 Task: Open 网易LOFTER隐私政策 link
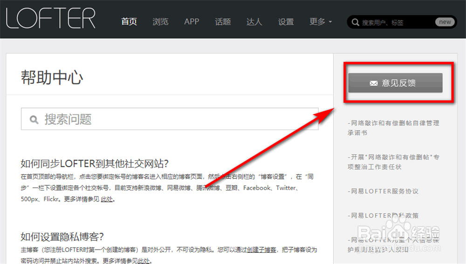point(383,216)
